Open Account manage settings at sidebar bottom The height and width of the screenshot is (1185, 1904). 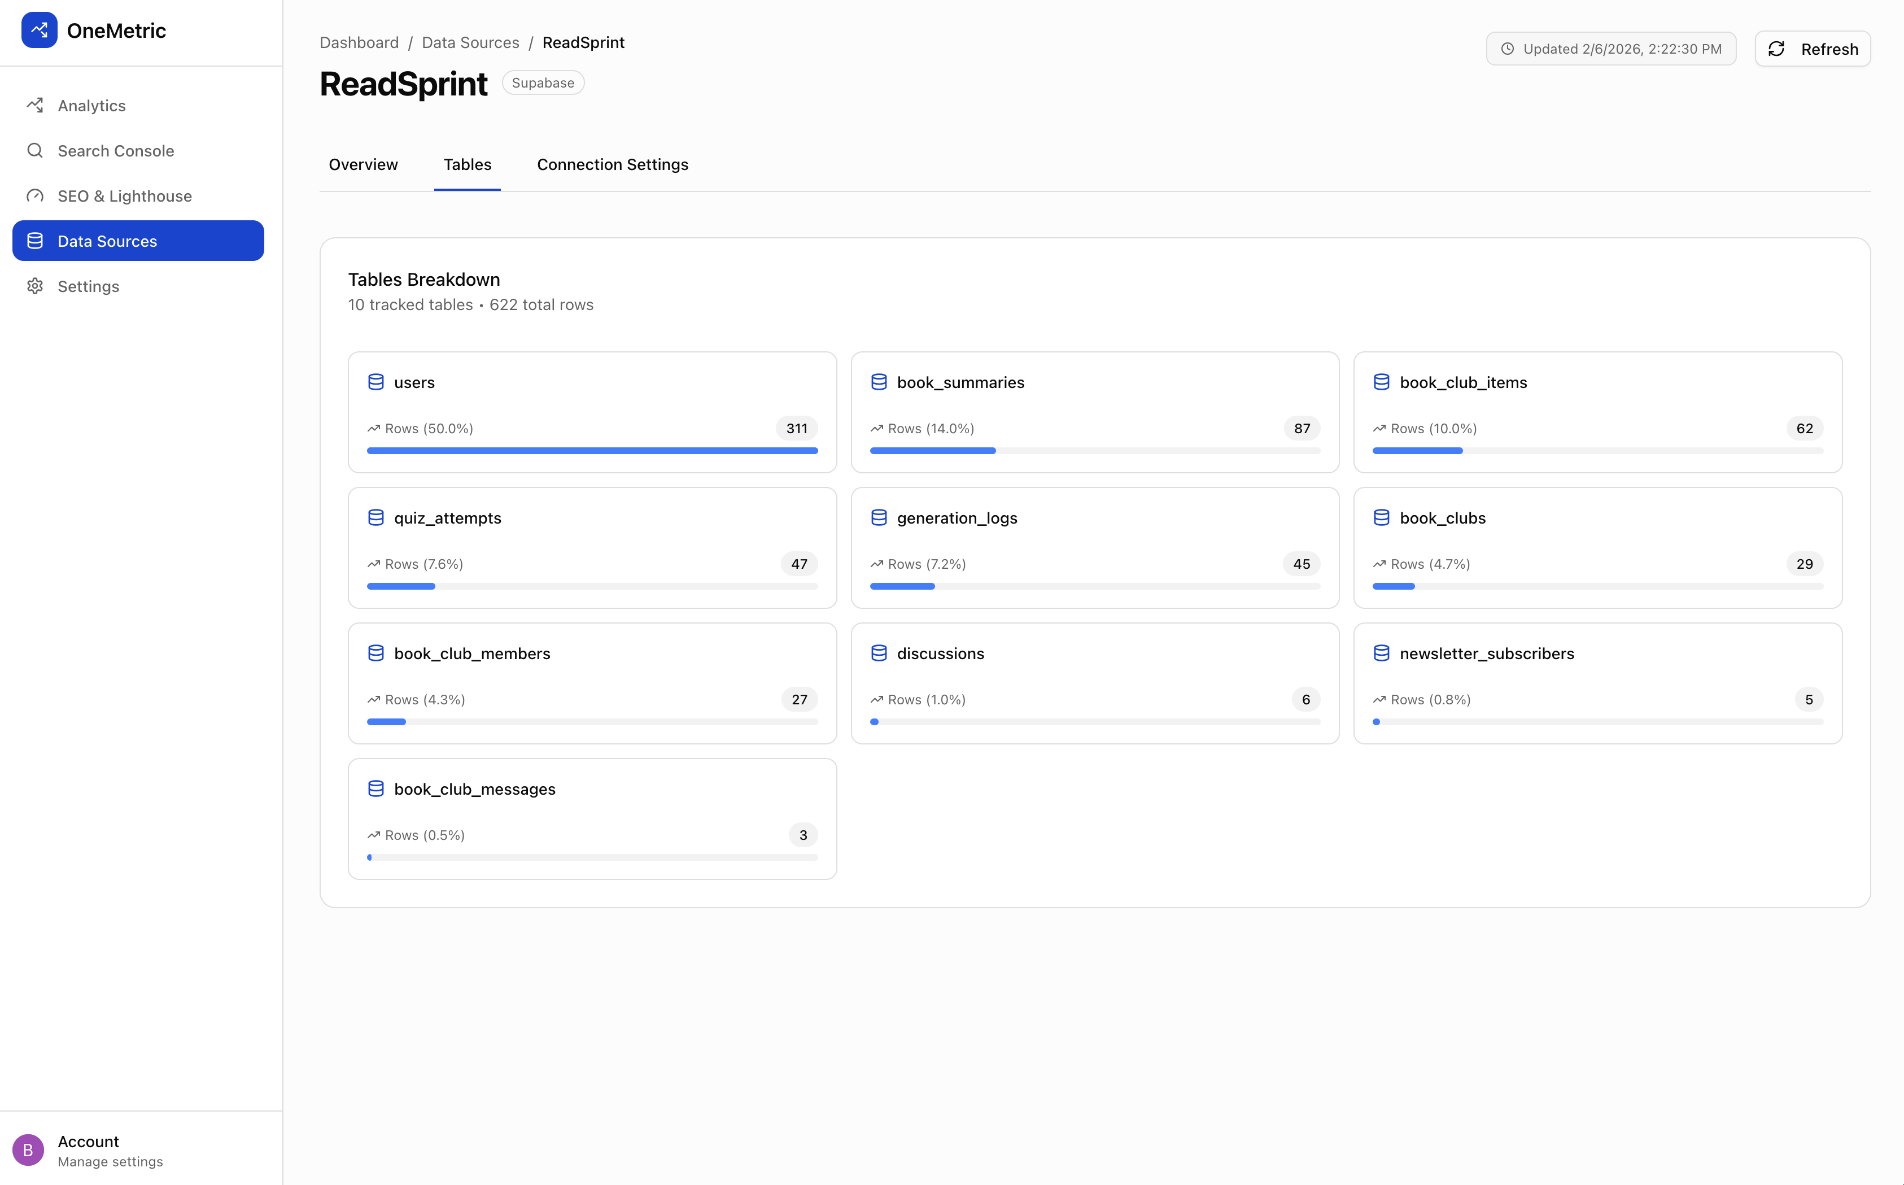point(110,1150)
